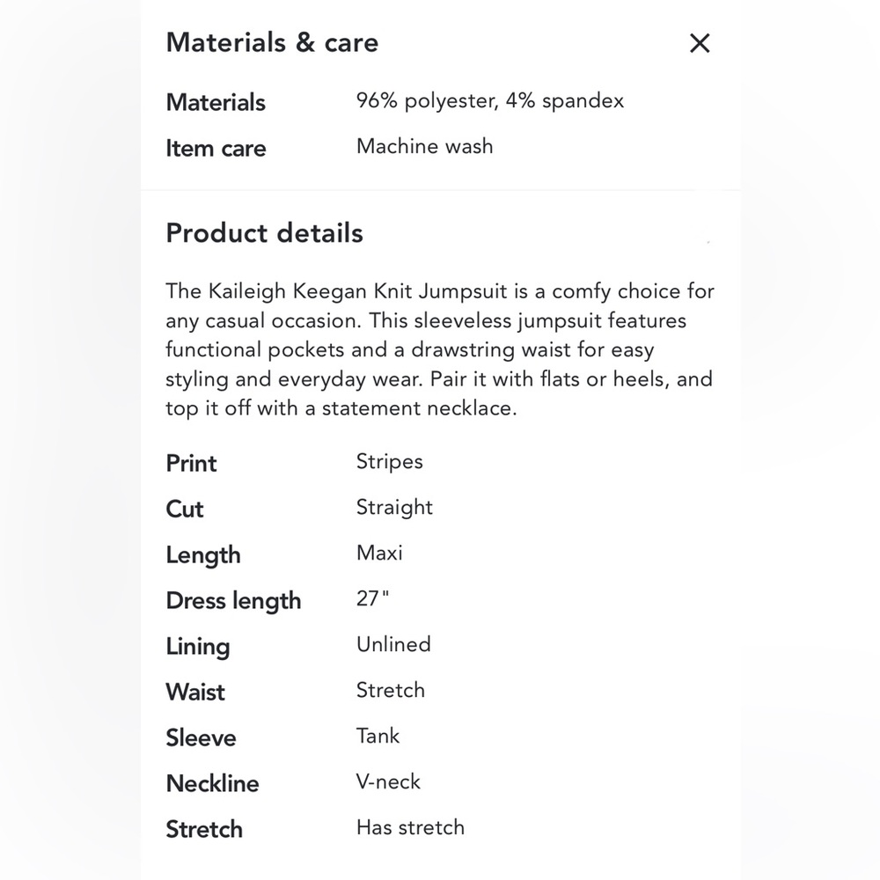Image resolution: width=880 pixels, height=880 pixels.
Task: Click the Neckline label
Action: click(212, 784)
